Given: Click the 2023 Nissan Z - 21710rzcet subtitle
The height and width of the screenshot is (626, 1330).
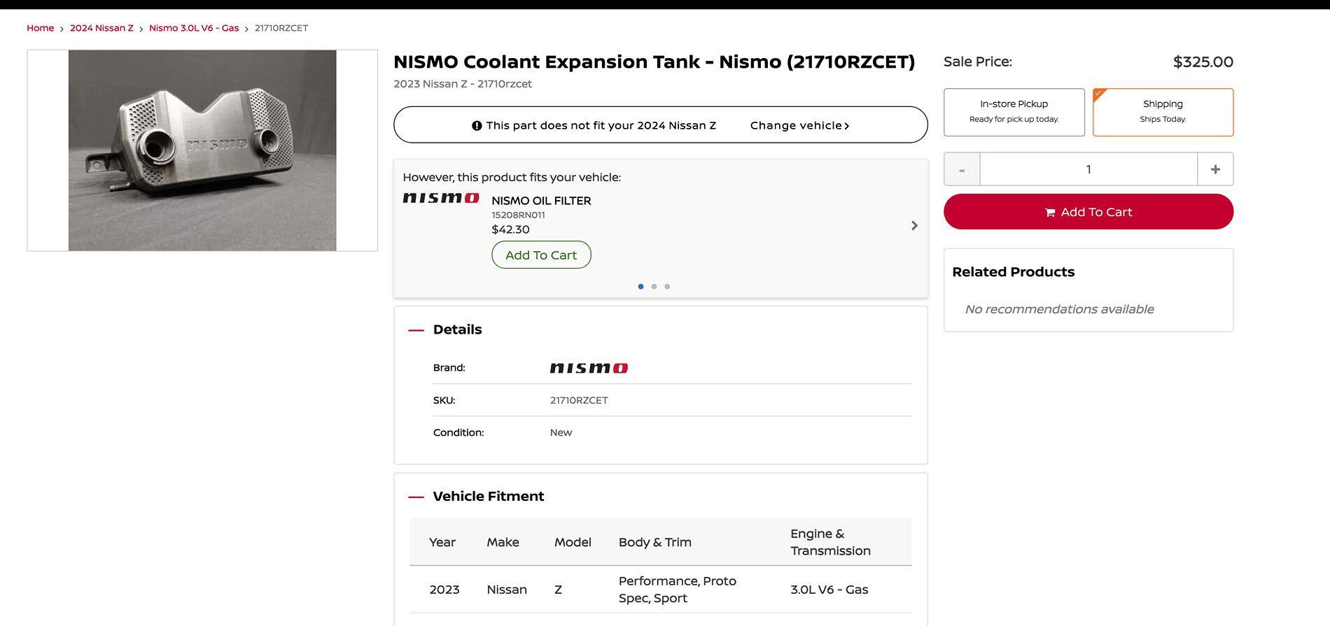Looking at the screenshot, I should click(x=463, y=84).
